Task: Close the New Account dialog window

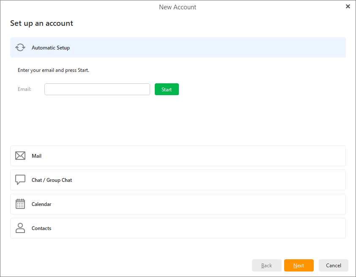Action: click(x=348, y=6)
